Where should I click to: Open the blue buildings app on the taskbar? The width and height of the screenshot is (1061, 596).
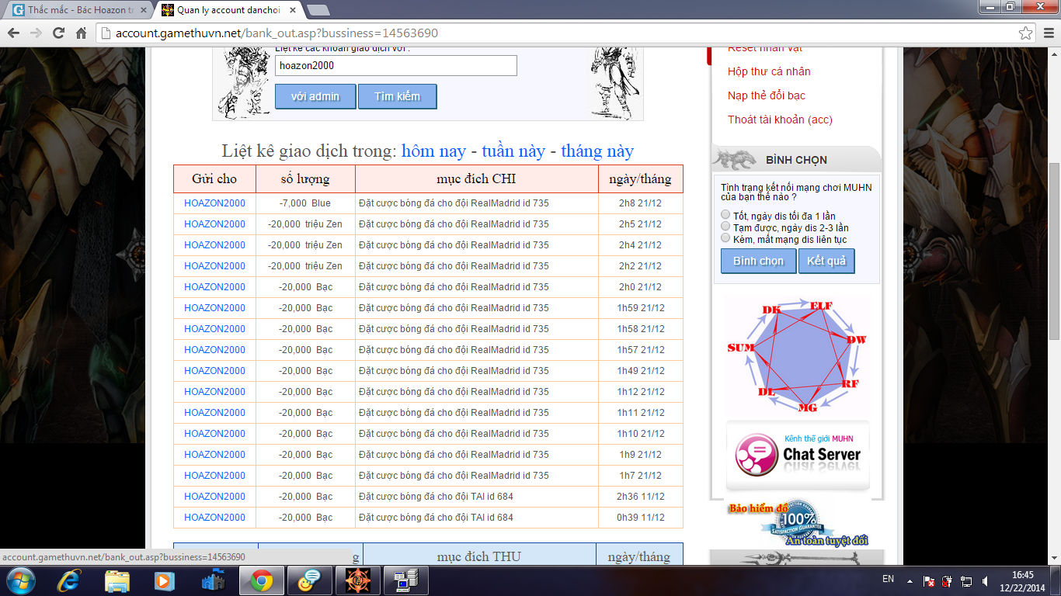point(212,580)
